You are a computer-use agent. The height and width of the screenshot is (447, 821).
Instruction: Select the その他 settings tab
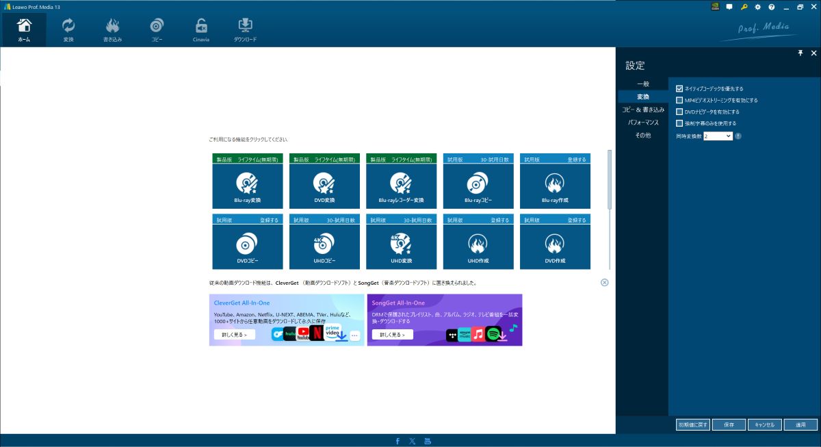pyautogui.click(x=642, y=136)
